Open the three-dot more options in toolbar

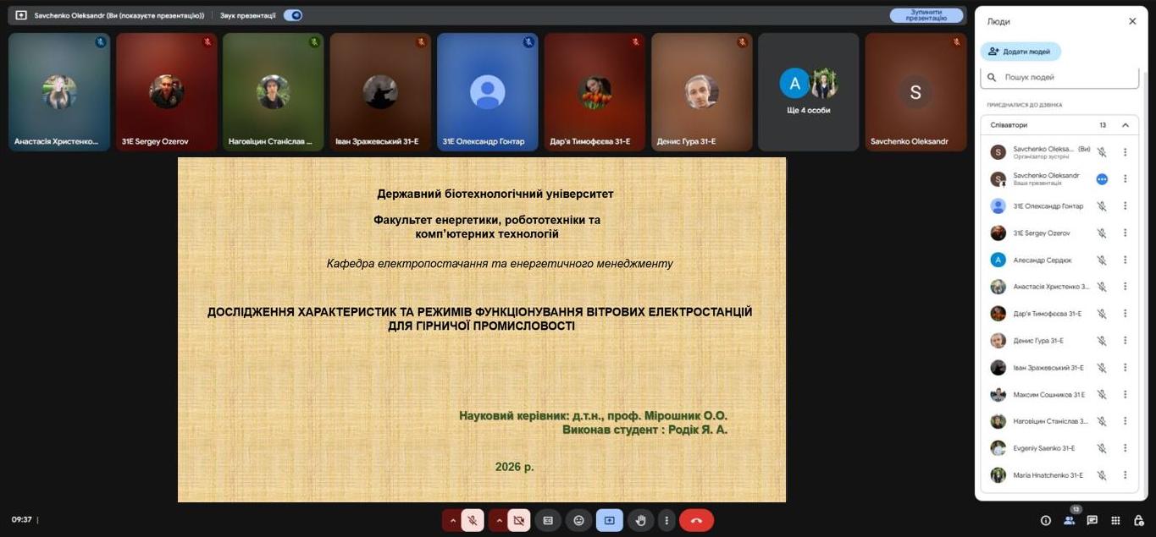666,521
